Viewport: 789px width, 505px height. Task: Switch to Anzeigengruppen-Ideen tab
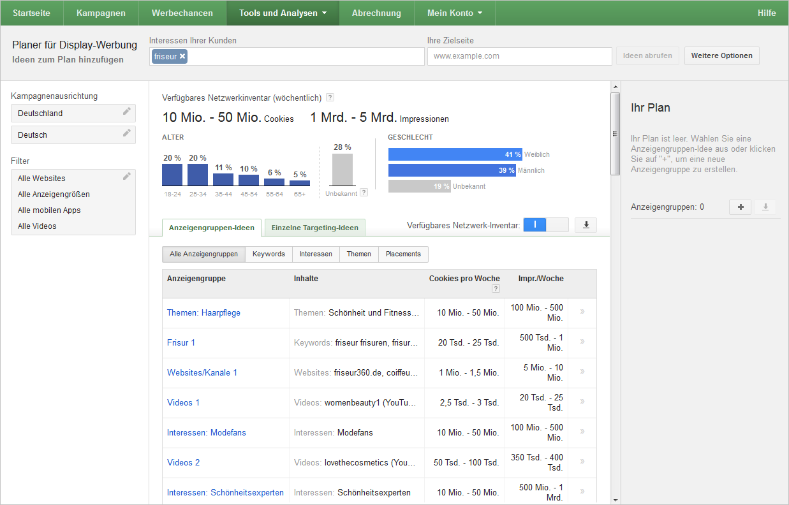click(x=212, y=228)
